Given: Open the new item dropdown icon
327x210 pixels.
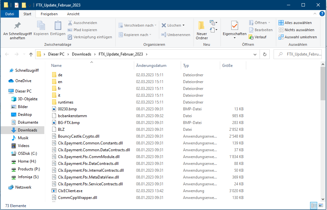Looking at the screenshot, I should pos(214,22).
